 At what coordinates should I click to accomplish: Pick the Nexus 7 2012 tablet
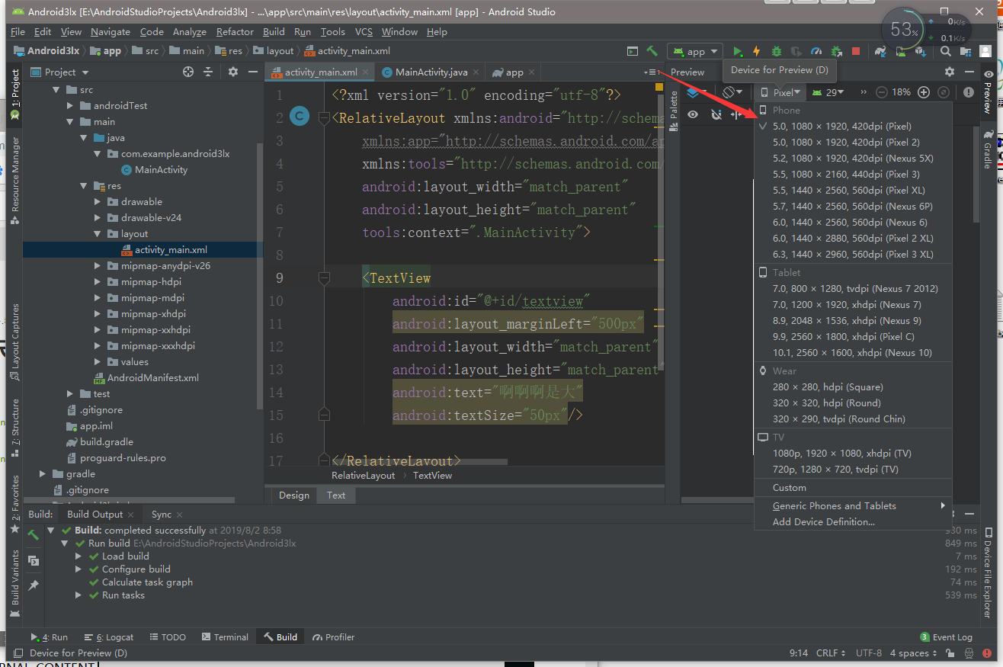click(x=853, y=289)
